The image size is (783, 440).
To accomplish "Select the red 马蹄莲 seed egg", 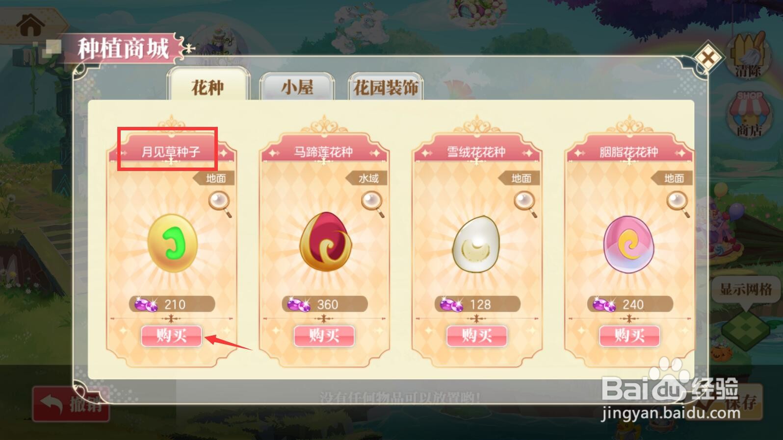I will [x=324, y=242].
